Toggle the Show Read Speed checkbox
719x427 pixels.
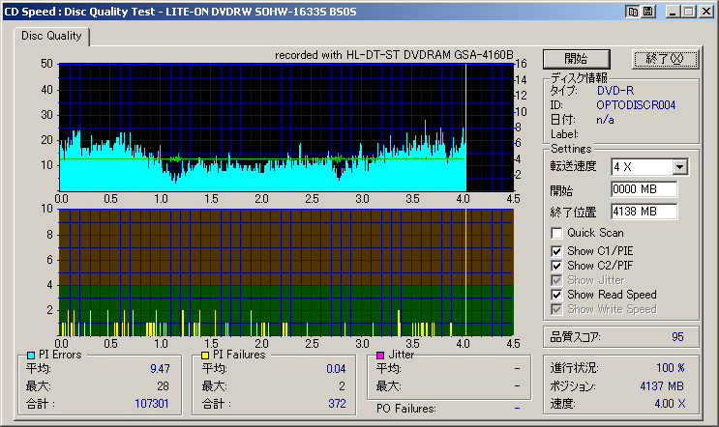point(556,295)
